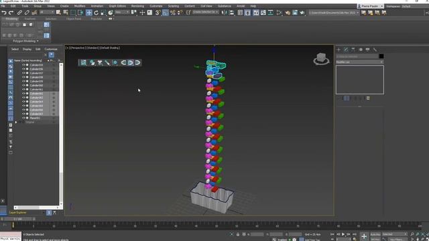This screenshot has width=429, height=241.
Task: Click the object name input field
Action: pyautogui.click(x=357, y=56)
